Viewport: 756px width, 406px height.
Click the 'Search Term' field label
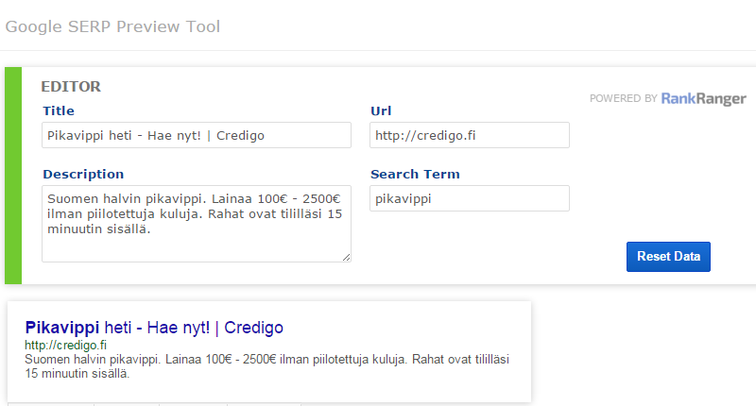point(415,175)
